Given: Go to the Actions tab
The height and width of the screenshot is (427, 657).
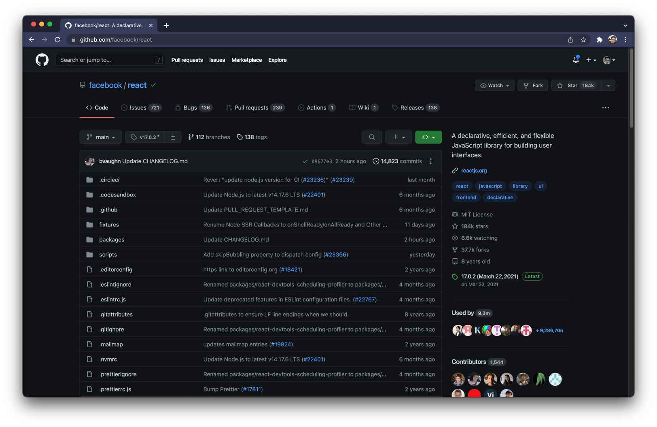Looking at the screenshot, I should 317,108.
